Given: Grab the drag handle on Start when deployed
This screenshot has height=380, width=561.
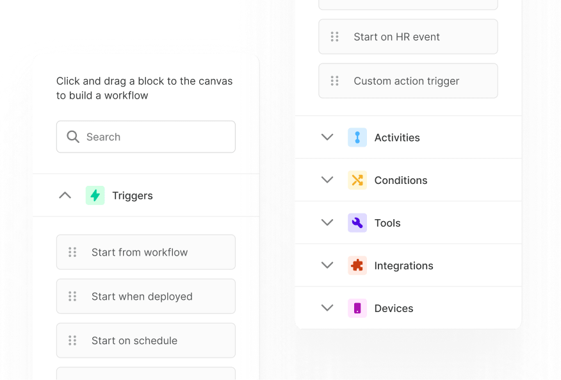Looking at the screenshot, I should click(72, 296).
